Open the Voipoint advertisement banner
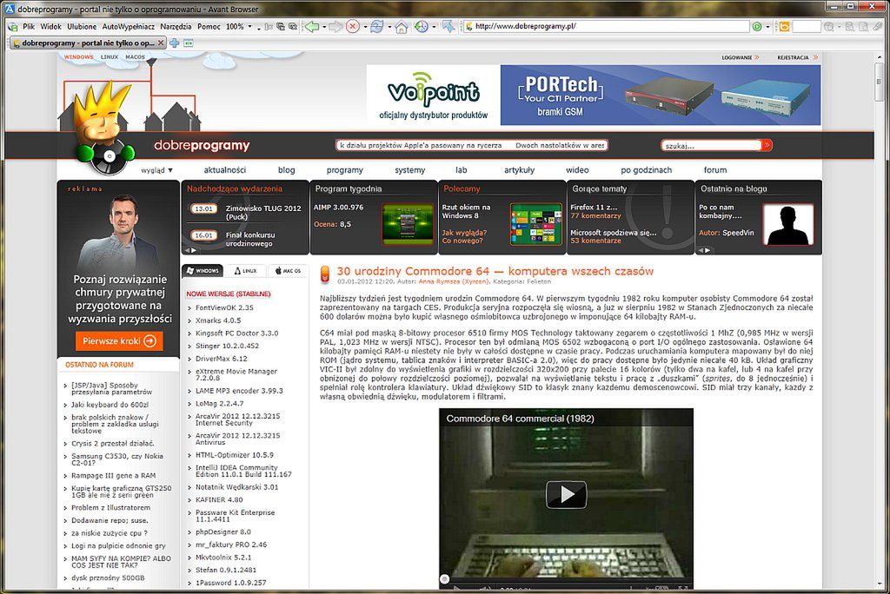890x594 pixels. pos(434,95)
